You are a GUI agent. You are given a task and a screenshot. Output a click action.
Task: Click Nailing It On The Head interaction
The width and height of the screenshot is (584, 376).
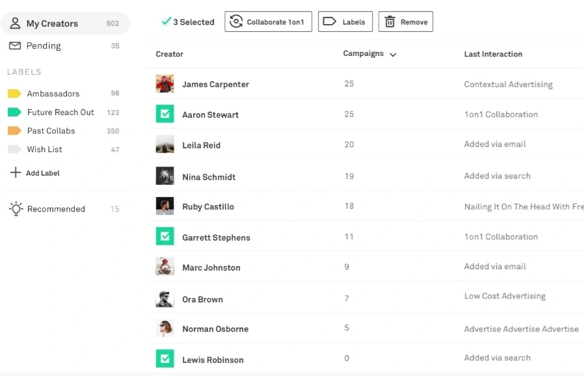point(524,207)
